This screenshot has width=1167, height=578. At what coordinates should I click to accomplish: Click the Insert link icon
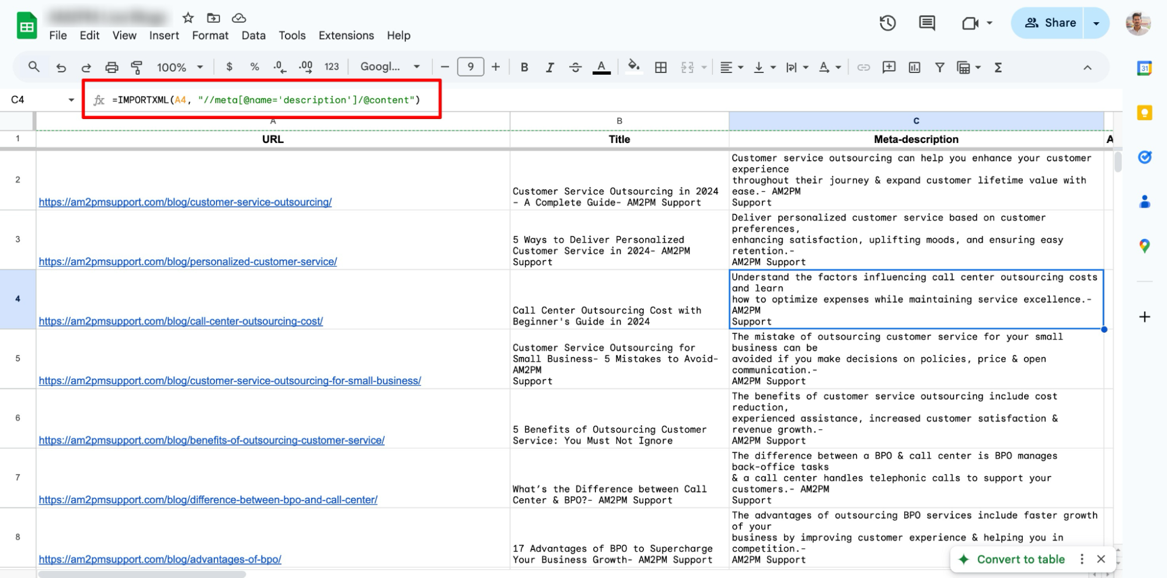coord(863,67)
